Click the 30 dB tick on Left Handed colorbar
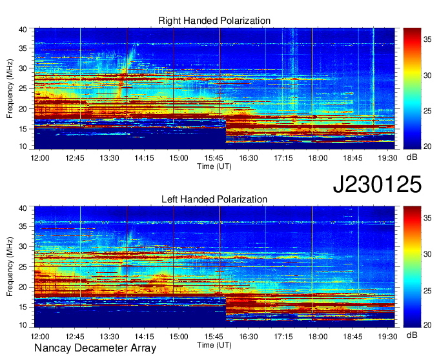This screenshot has height=356, width=439. (427, 253)
